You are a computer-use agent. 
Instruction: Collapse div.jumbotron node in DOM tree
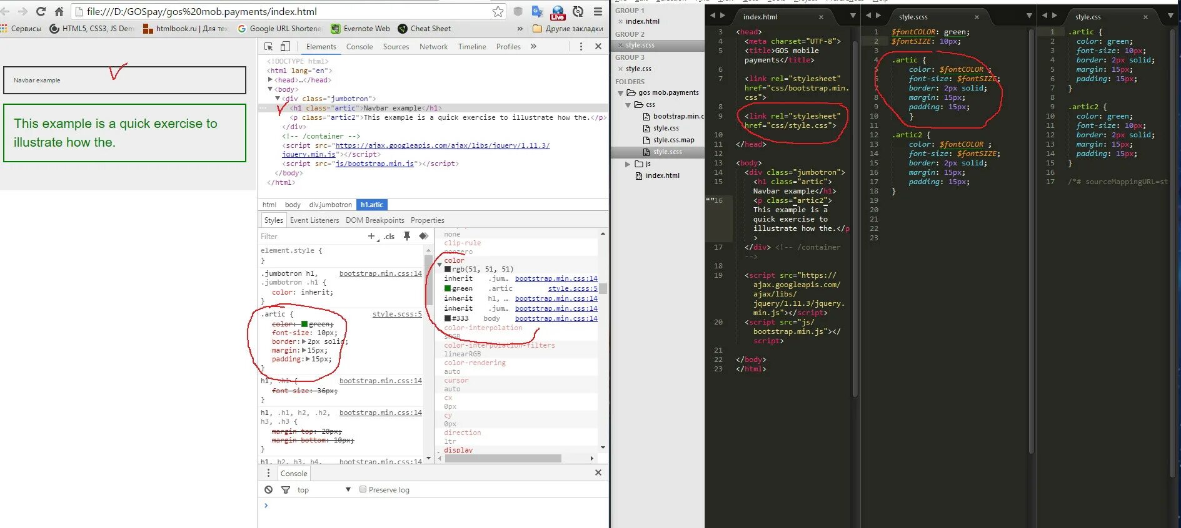point(278,99)
